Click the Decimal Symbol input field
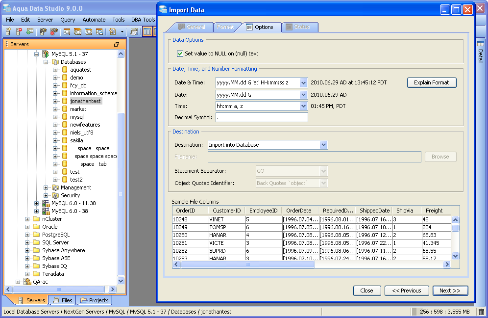This screenshot has width=488, height=318. point(262,117)
